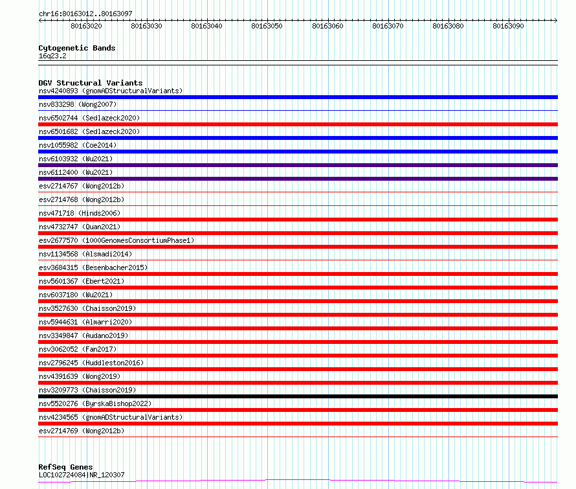Click the DGV Structural Variants track title
The width and height of the screenshot is (576, 489).
click(x=91, y=83)
